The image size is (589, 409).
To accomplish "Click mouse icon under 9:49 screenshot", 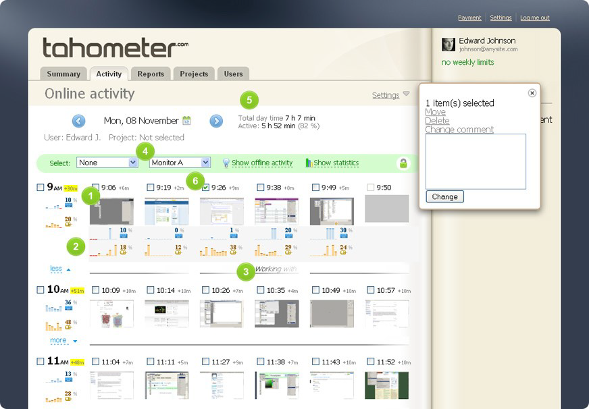I will (343, 252).
